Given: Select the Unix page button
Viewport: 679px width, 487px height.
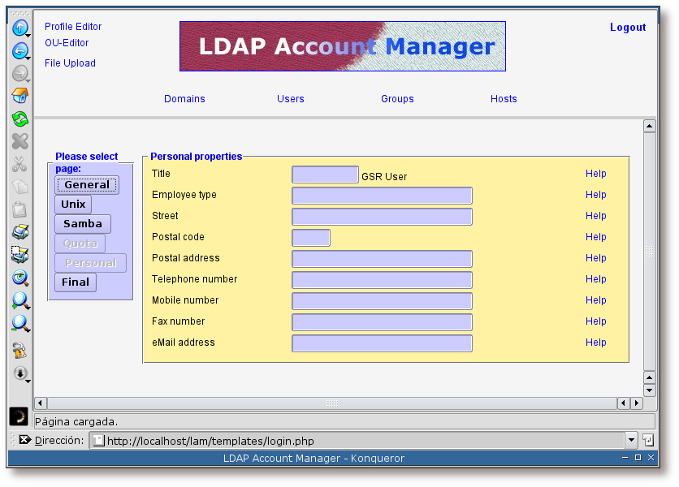Looking at the screenshot, I should [x=73, y=205].
